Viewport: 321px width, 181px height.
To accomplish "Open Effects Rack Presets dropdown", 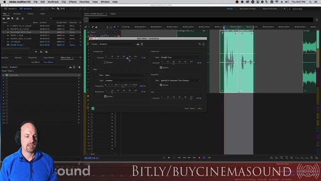I will pyautogui.click(x=38, y=67).
